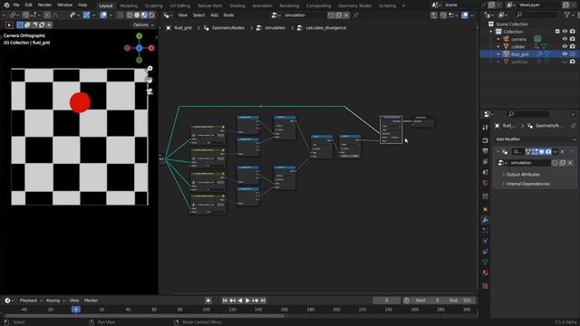Open Particle properties tab
Viewport: 580px width, 326px height.
(x=486, y=231)
